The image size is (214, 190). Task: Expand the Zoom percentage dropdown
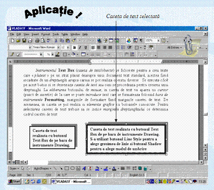point(159,41)
